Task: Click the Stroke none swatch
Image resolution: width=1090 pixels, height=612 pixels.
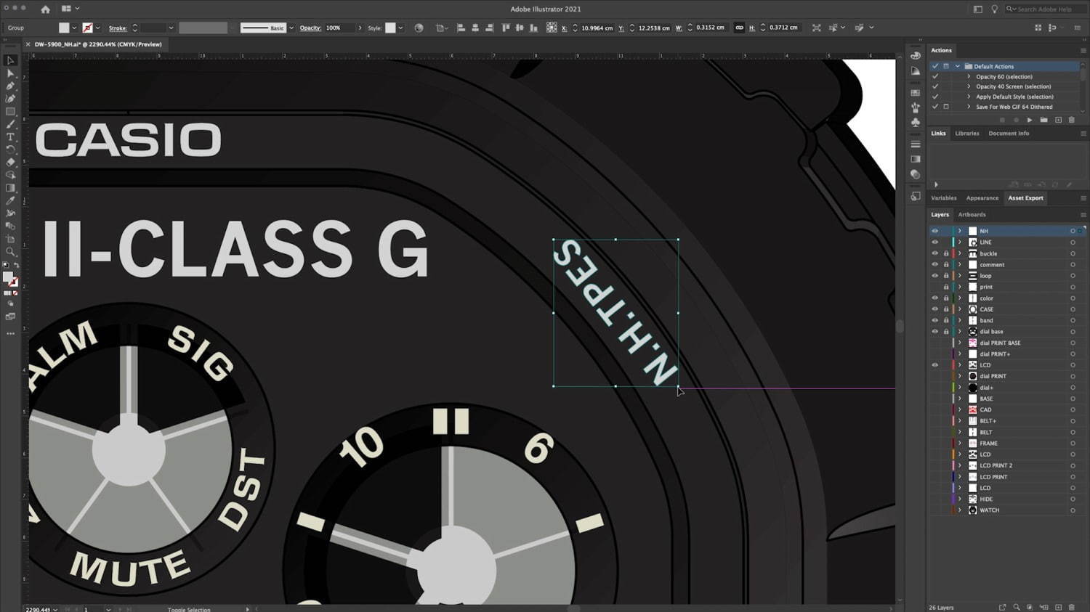Action: 87,28
